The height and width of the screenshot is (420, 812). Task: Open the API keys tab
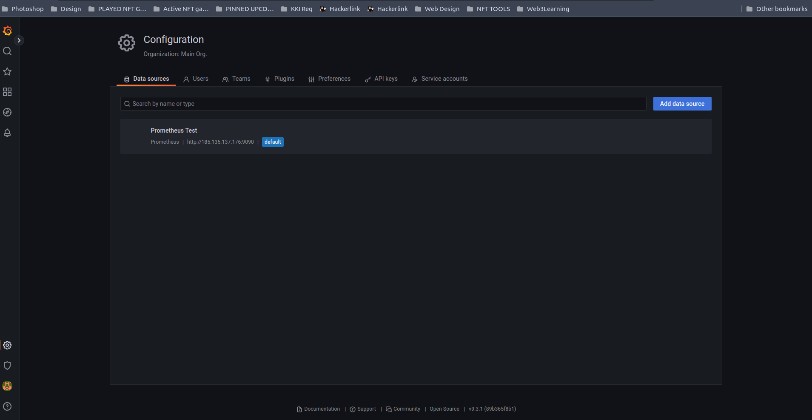(x=381, y=79)
